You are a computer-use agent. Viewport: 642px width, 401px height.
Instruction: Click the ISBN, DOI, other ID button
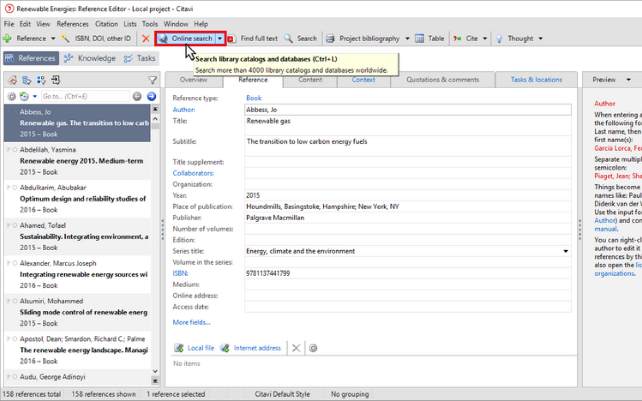96,38
